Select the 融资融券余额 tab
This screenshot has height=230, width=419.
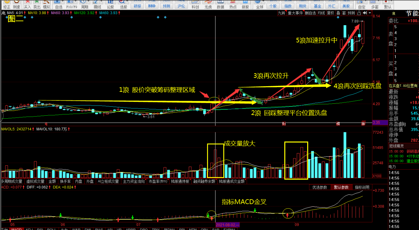(205, 181)
